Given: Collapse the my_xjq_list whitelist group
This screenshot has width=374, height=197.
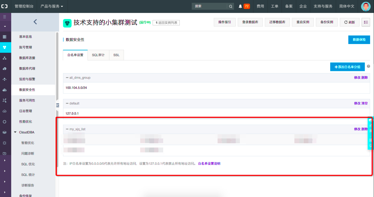Looking at the screenshot, I should coord(67,129).
